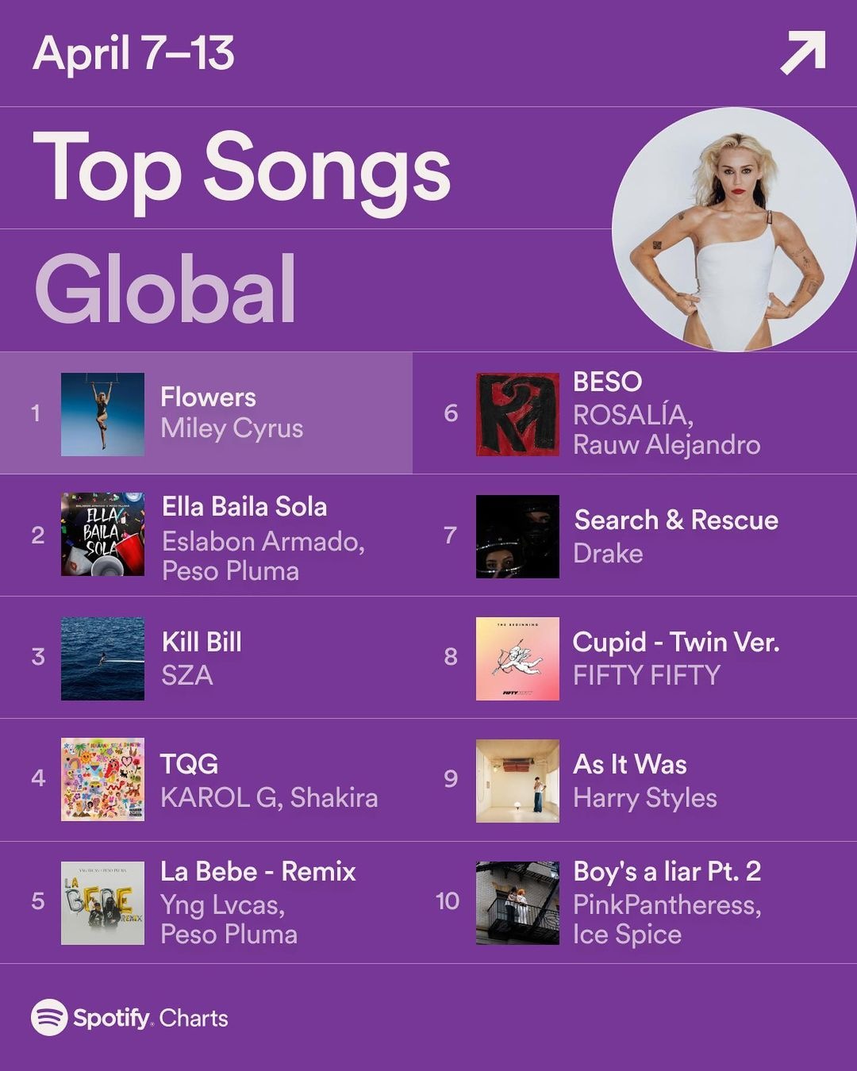Image resolution: width=857 pixels, height=1071 pixels.
Task: Select the Flowers song title
Action: click(208, 397)
